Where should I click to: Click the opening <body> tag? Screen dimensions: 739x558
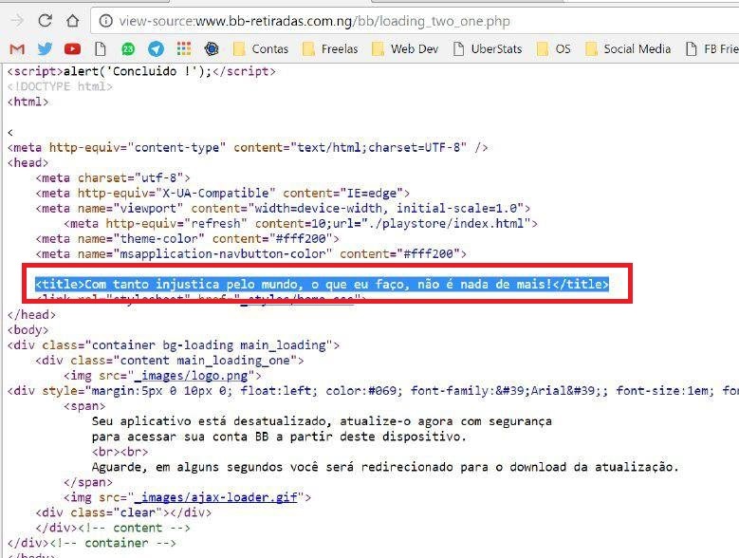click(x=28, y=330)
